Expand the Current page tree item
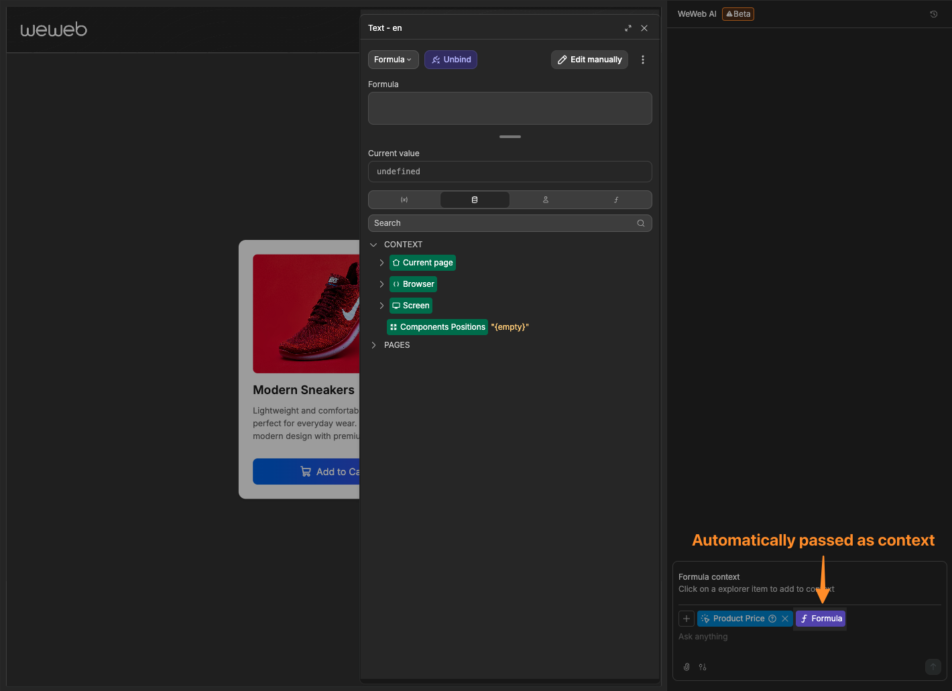The width and height of the screenshot is (952, 691). tap(381, 263)
